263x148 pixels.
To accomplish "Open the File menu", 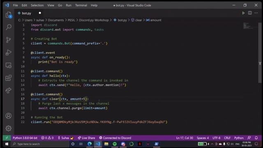I will pyautogui.click(x=16, y=5).
